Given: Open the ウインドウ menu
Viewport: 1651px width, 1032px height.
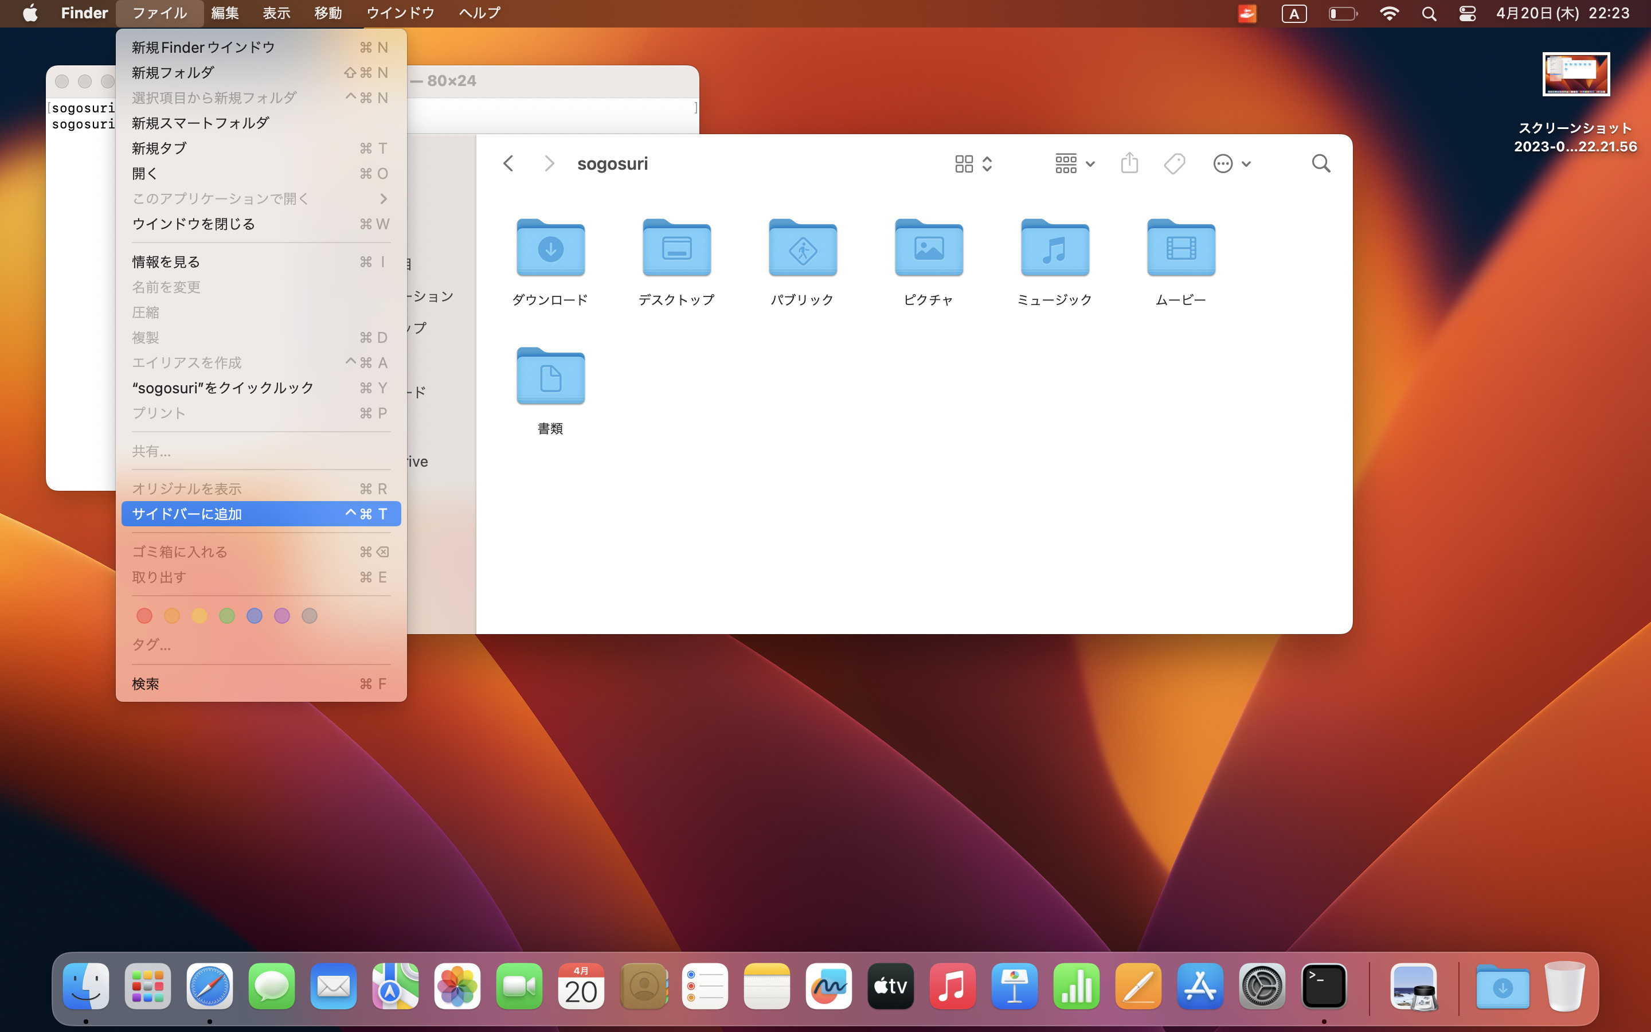Looking at the screenshot, I should (401, 14).
